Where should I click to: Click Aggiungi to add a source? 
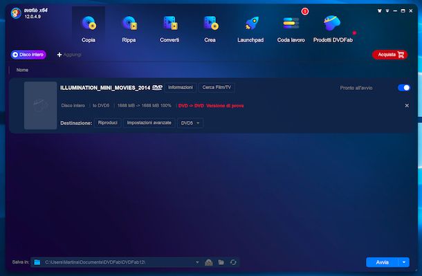pos(69,55)
